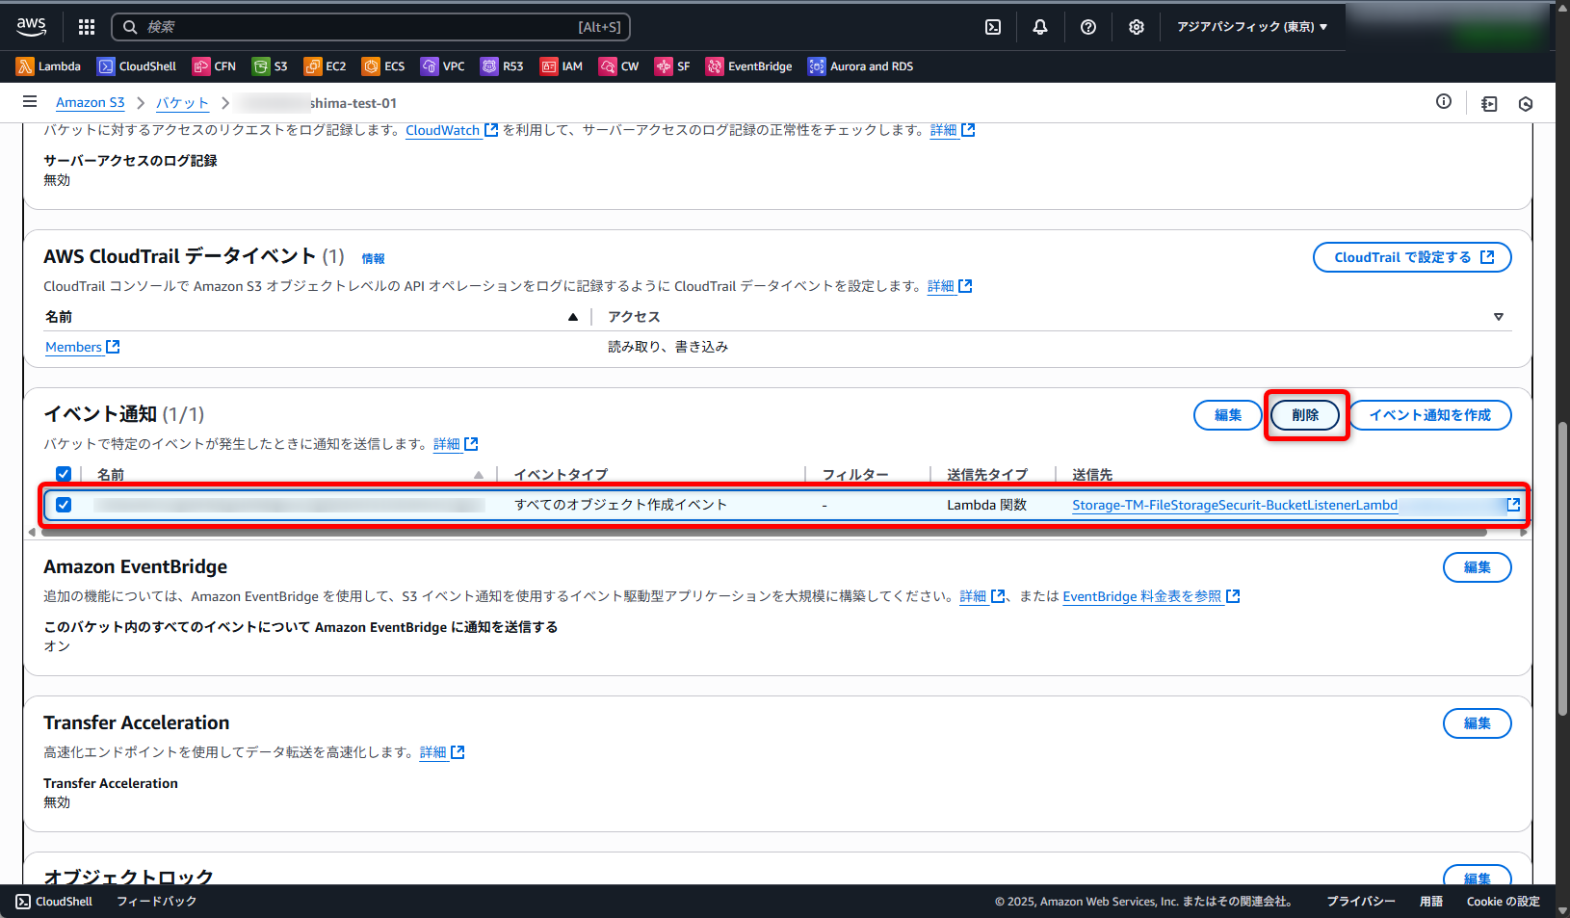Click 削除 button for event notifications
The height and width of the screenshot is (918, 1570).
click(x=1305, y=415)
